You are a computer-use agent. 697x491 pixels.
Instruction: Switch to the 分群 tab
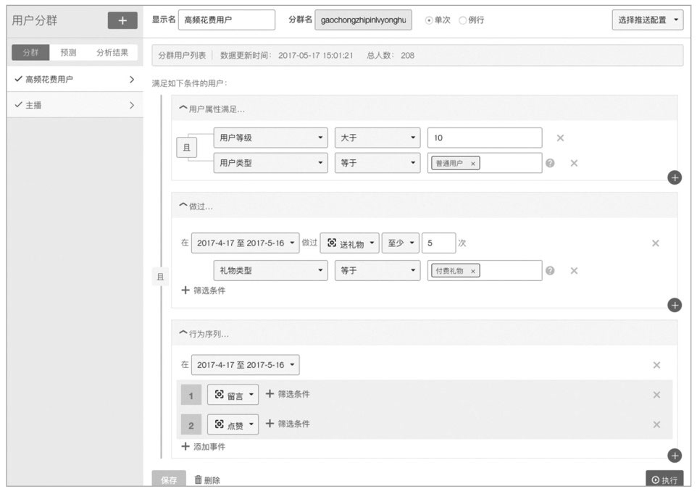point(30,52)
